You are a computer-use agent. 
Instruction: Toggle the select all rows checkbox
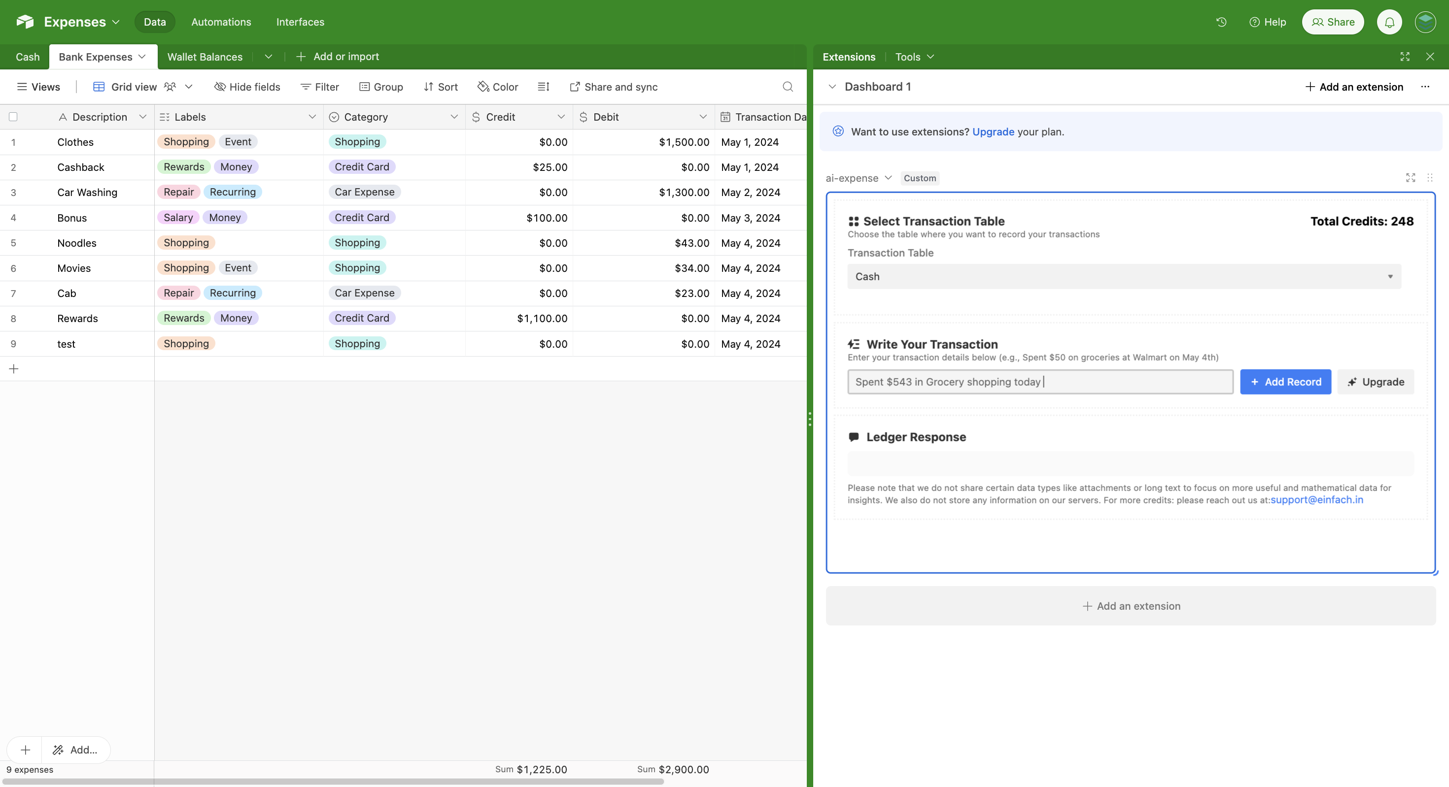(13, 117)
